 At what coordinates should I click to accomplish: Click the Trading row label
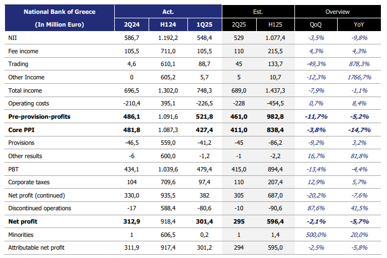18,64
